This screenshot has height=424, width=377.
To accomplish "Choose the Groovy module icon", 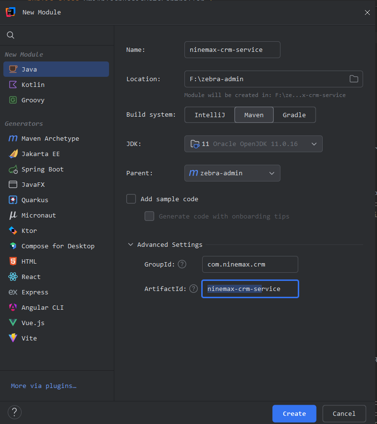I will coord(13,100).
